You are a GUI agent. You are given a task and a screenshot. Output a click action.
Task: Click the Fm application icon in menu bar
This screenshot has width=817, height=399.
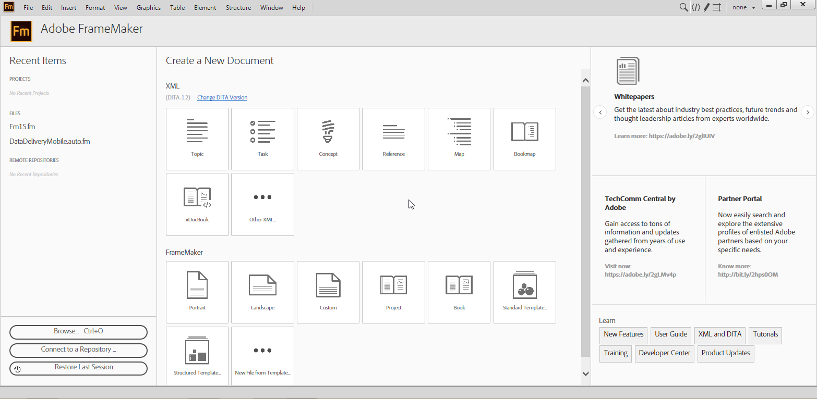9,7
